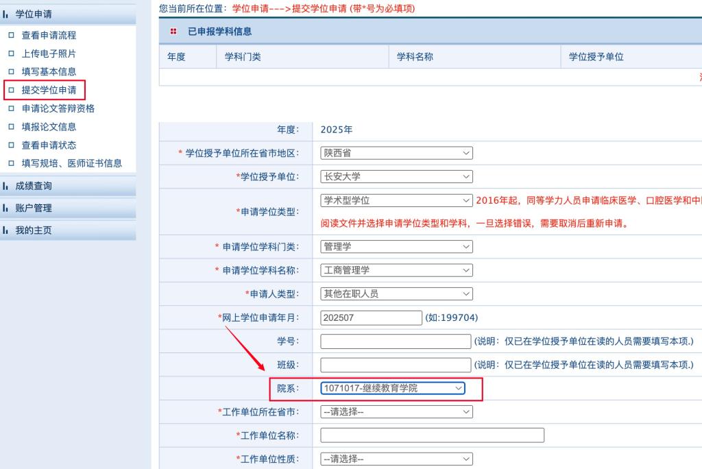Open 申请论文答辩资格 sidebar link

[x=58, y=108]
